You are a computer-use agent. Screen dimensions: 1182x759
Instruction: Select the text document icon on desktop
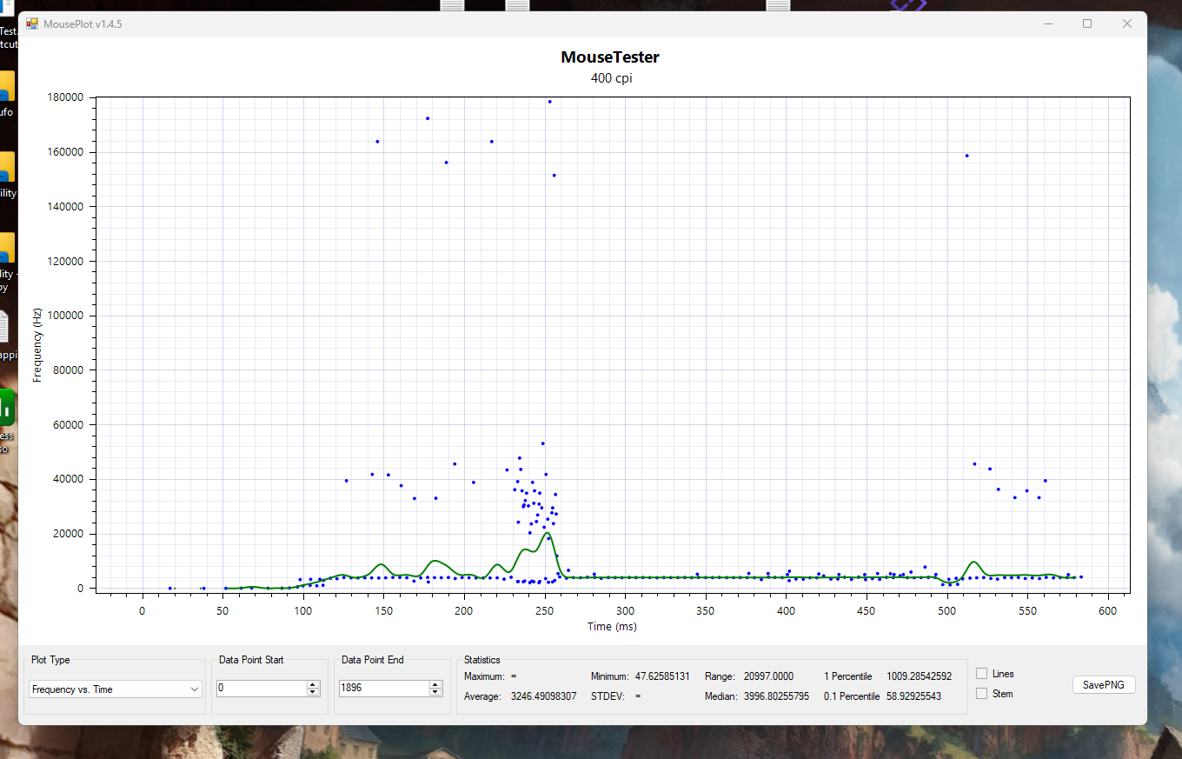[4, 327]
